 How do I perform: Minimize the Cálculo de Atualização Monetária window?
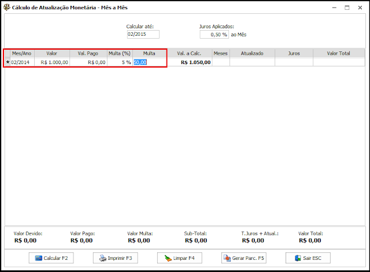click(334, 8)
